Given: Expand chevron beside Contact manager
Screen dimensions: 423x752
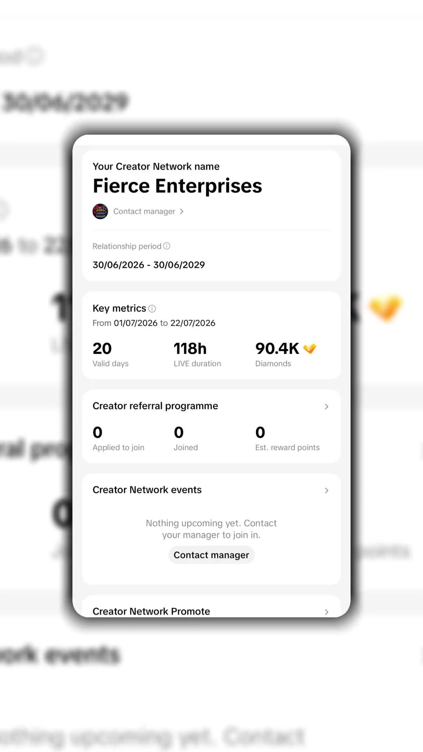Looking at the screenshot, I should [x=182, y=211].
